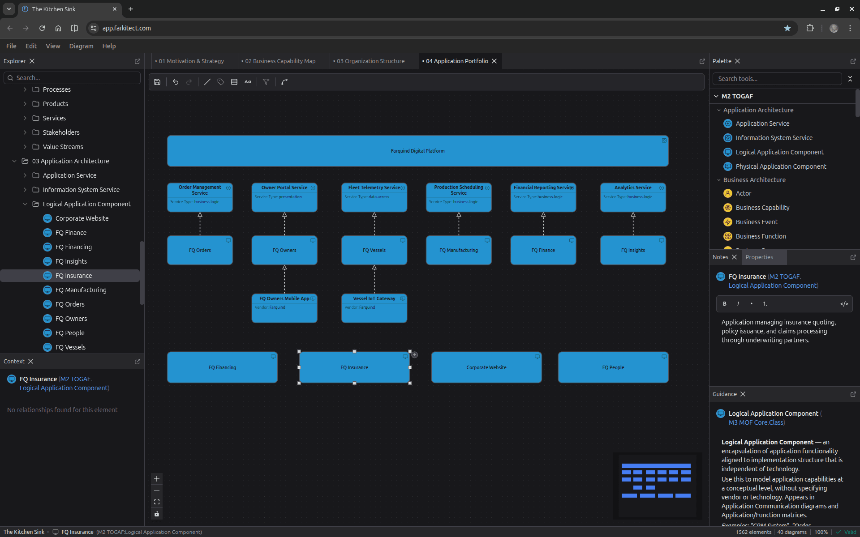Open the File menu
The image size is (860, 537).
(11, 46)
